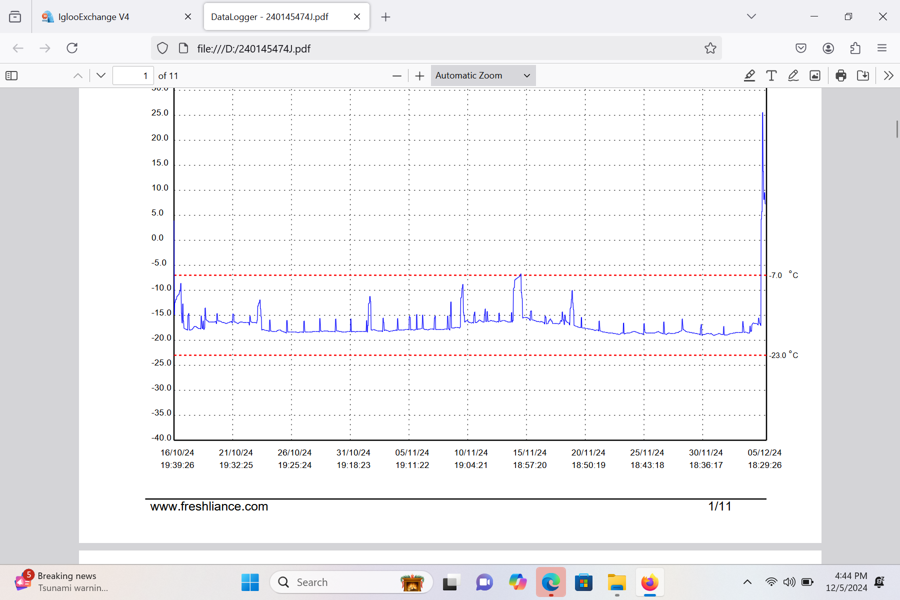The width and height of the screenshot is (900, 600).
Task: Go back in browser history
Action: pyautogui.click(x=18, y=48)
